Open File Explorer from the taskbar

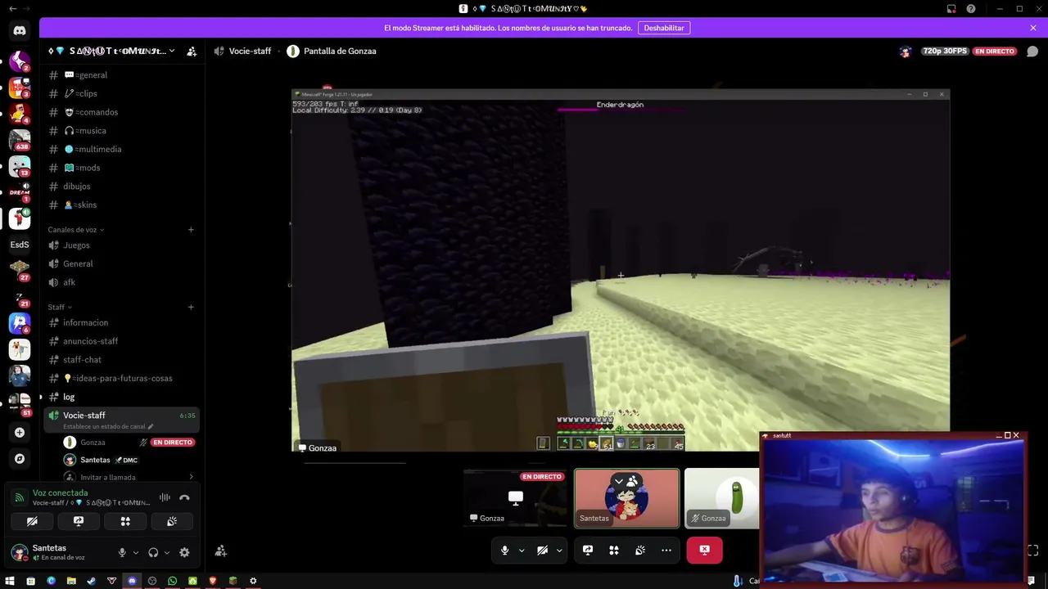[71, 581]
